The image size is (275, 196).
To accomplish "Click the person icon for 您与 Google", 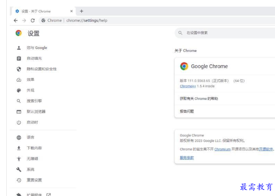I will tap(19, 48).
